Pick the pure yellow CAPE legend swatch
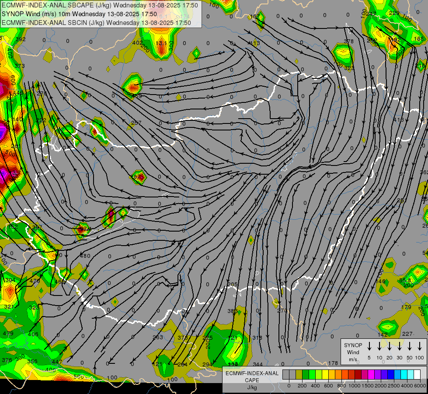Screen dimensions: 428x394 [325, 374]
